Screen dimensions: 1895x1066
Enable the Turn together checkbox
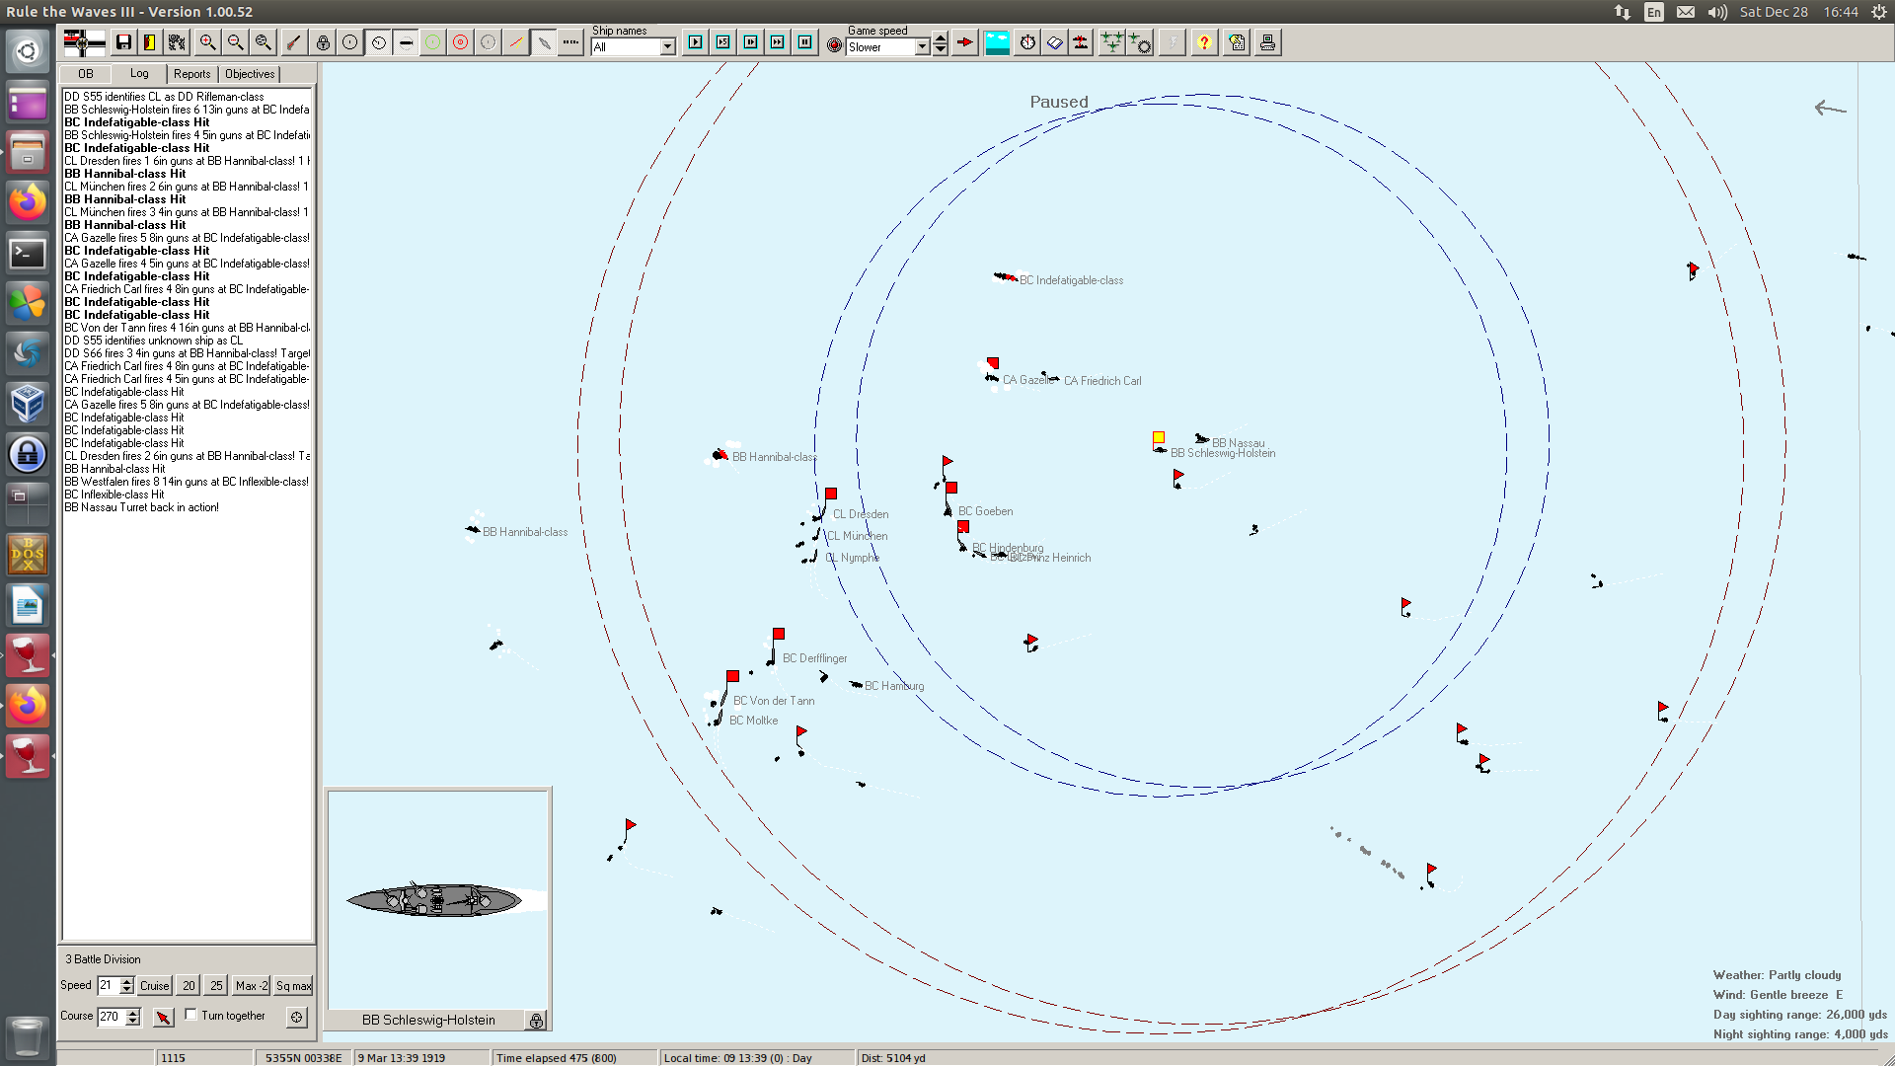tap(191, 1015)
